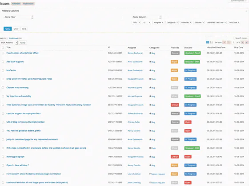Click orange Major badge in 'href error' row
Viewport: 249px width, 186px height.
174,70
